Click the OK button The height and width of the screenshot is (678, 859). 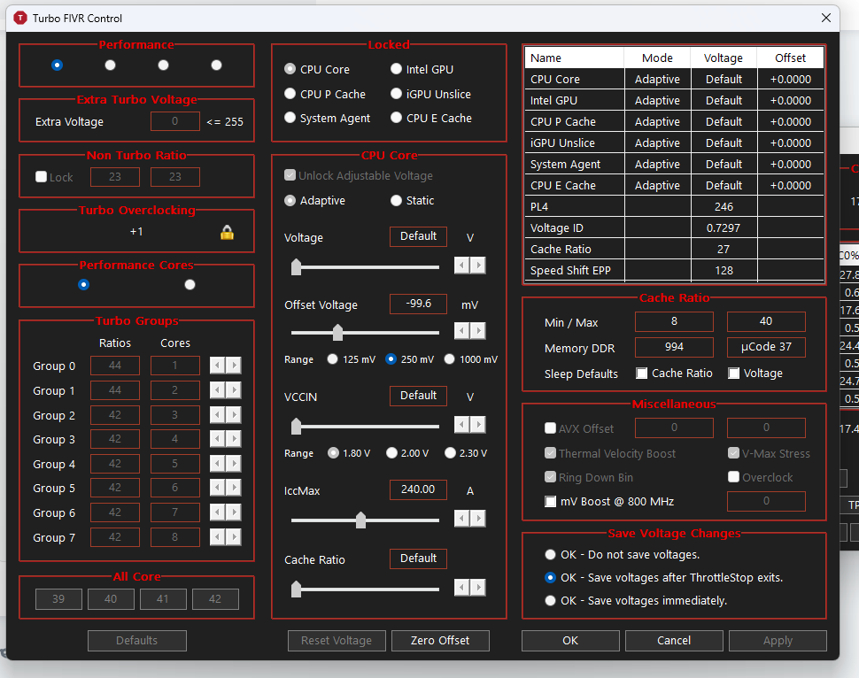pyautogui.click(x=570, y=641)
